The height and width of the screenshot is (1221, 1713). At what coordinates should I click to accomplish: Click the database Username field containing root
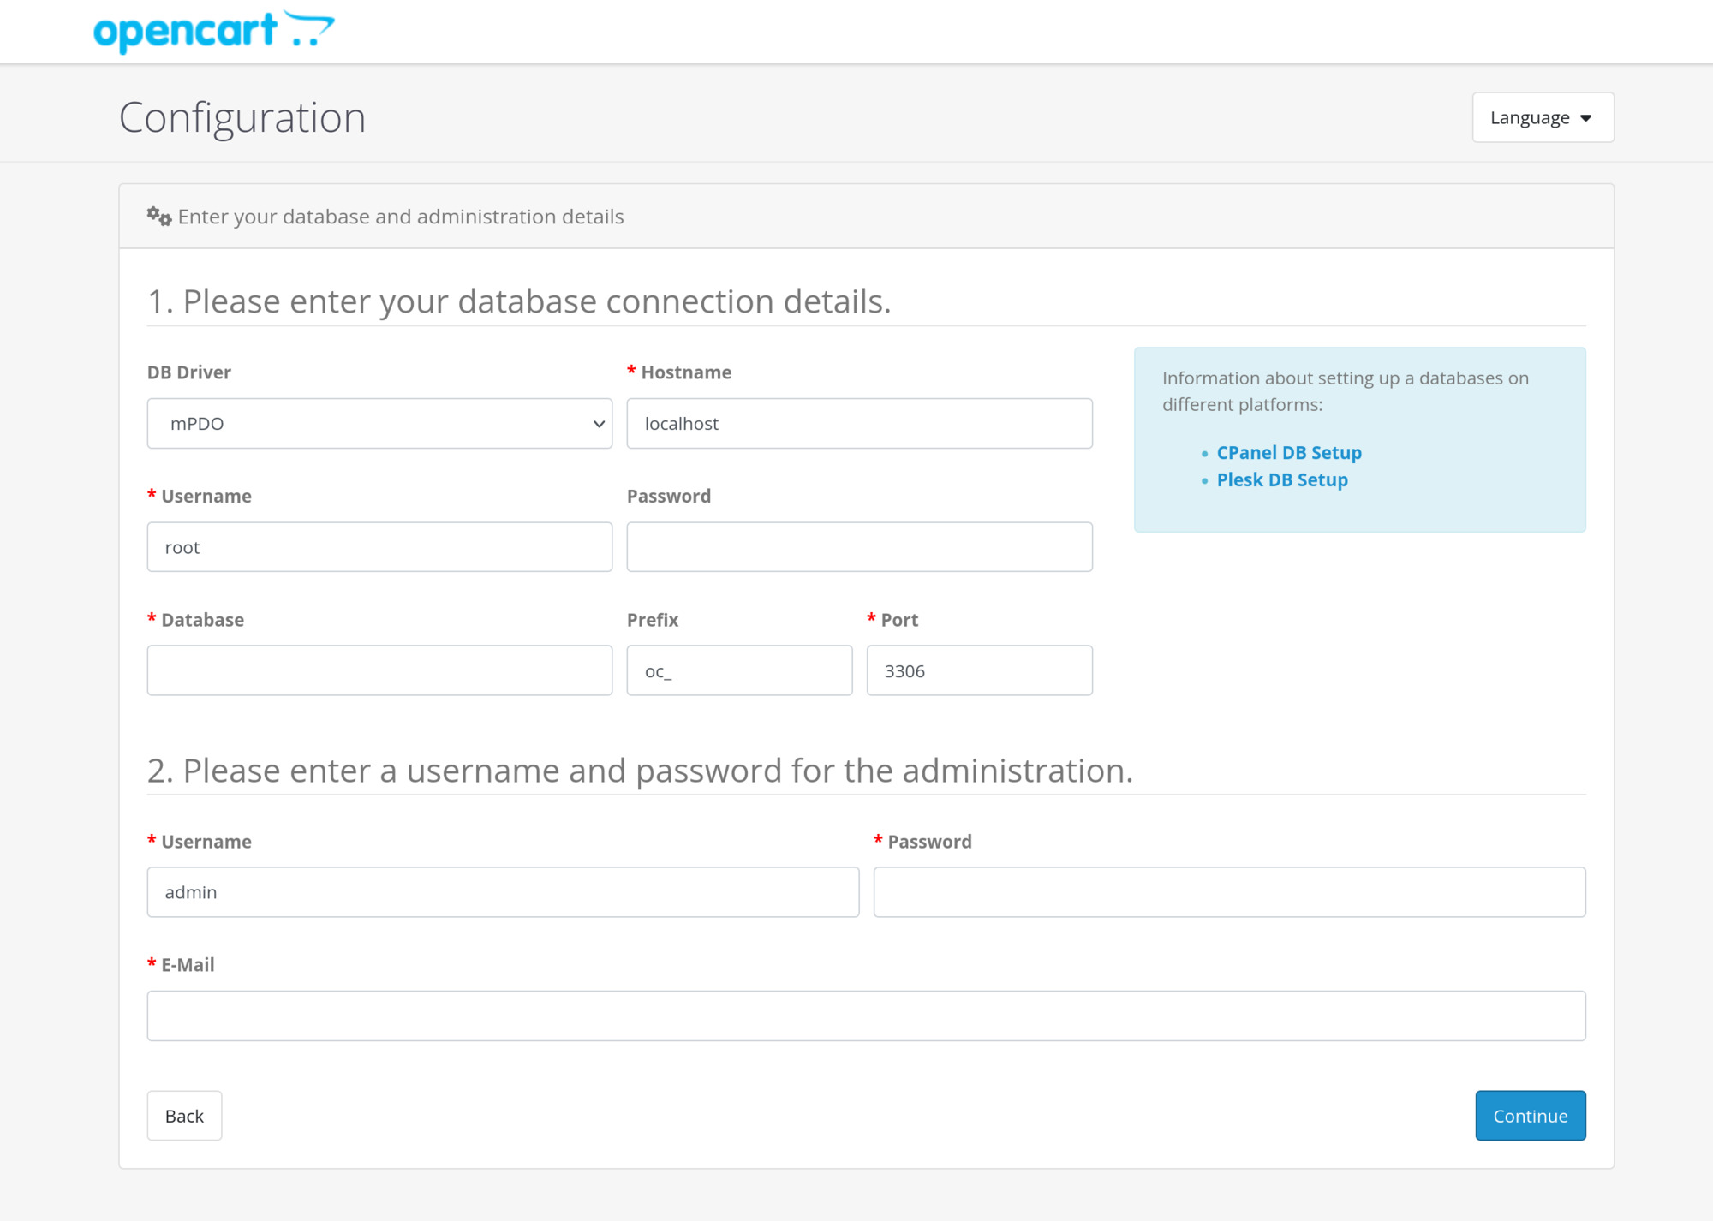click(379, 546)
